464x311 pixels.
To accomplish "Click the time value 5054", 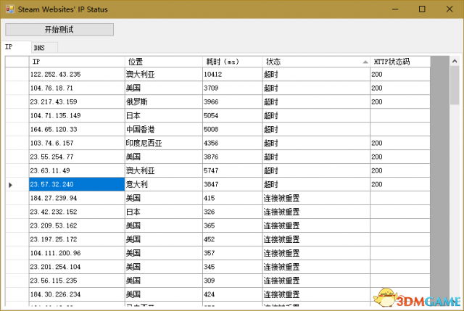I will click(x=211, y=115).
